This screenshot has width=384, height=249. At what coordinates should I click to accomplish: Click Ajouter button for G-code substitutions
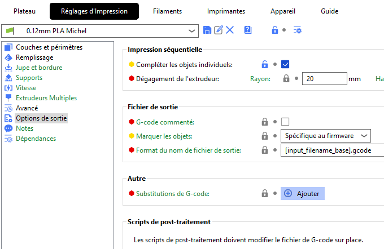(x=303, y=194)
